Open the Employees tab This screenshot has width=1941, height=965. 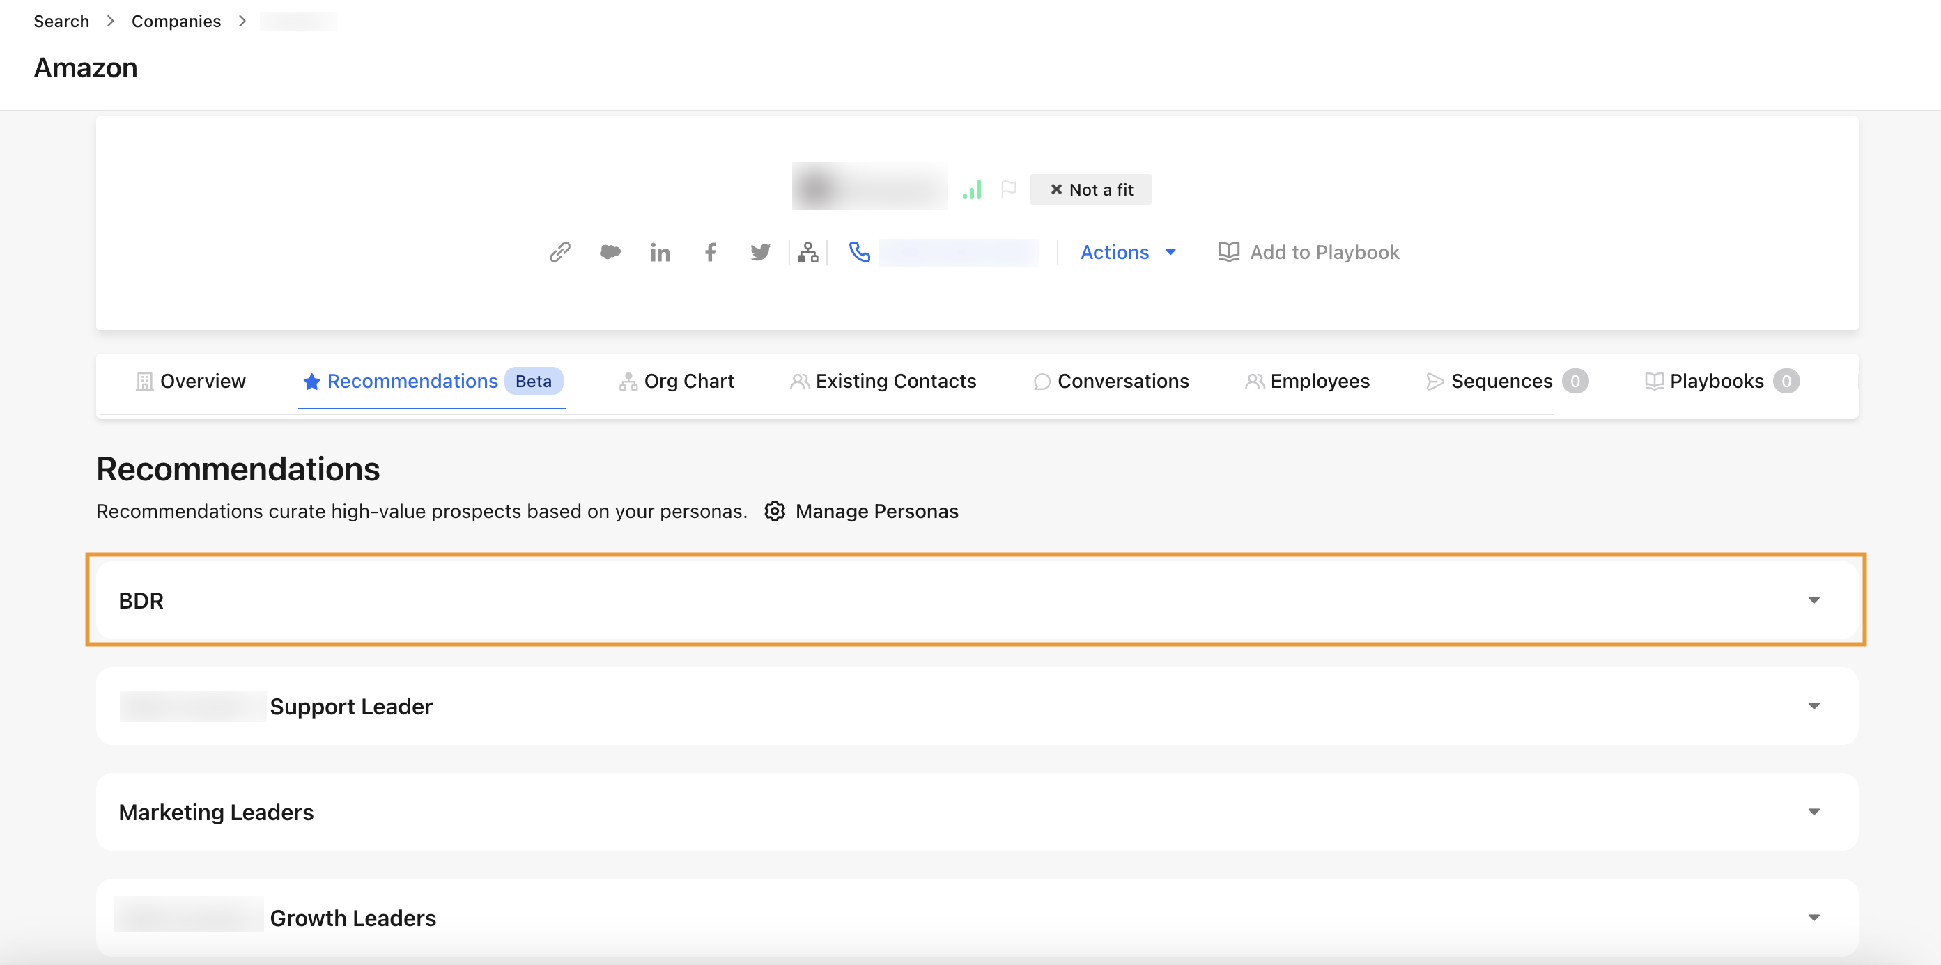1307,382
